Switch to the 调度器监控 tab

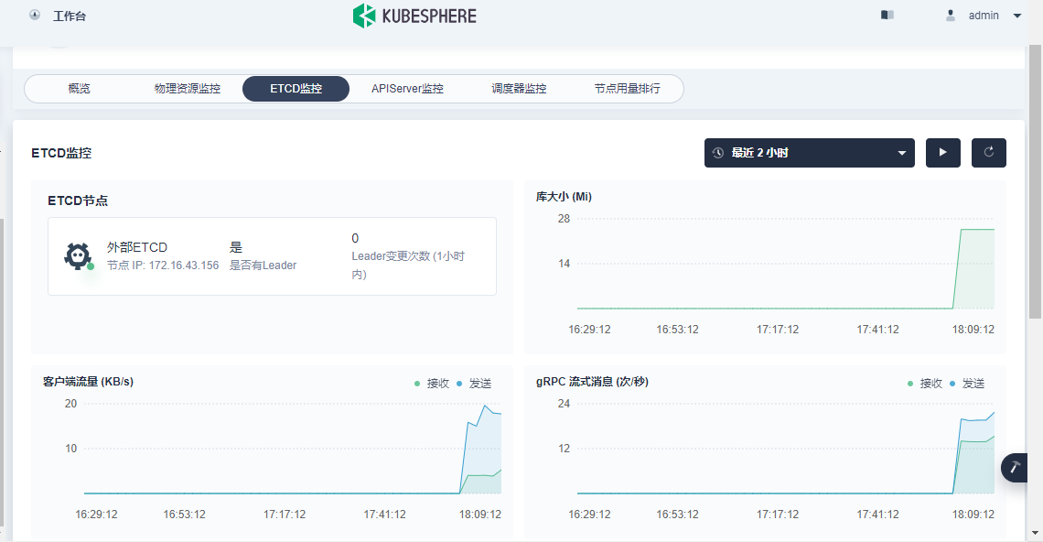(519, 89)
